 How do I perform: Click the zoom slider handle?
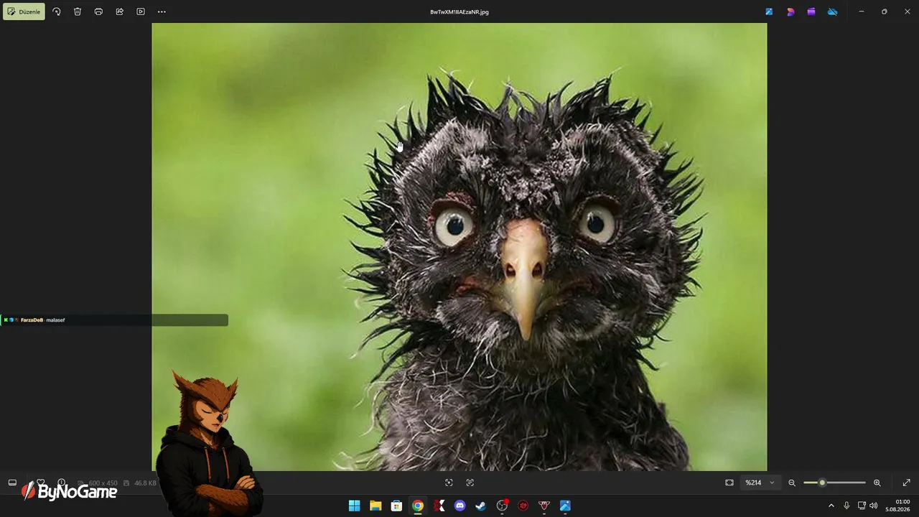pos(822,483)
